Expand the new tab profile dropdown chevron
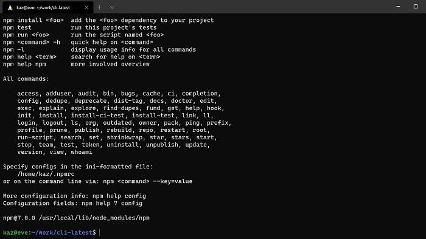 112,7
